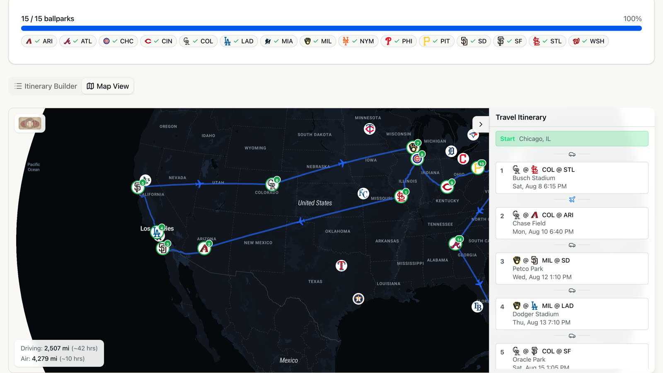Click the Milwaukee Brewers stop 7 marker
The height and width of the screenshot is (373, 663).
(413, 147)
